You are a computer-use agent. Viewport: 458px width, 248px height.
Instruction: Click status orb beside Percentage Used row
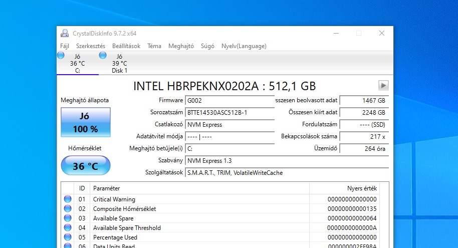point(68,237)
